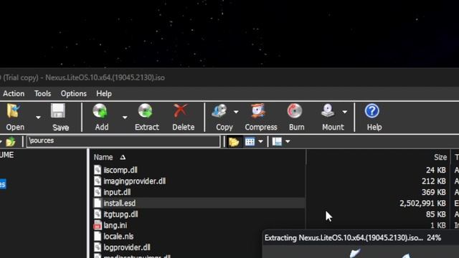
Task: Click the Open toolbar icon
Action: coord(14,111)
